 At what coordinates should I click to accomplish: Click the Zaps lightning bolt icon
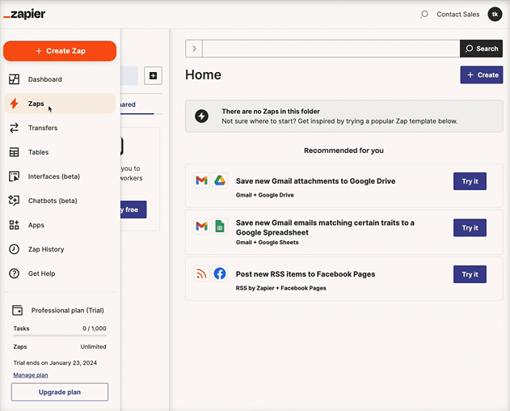14,104
